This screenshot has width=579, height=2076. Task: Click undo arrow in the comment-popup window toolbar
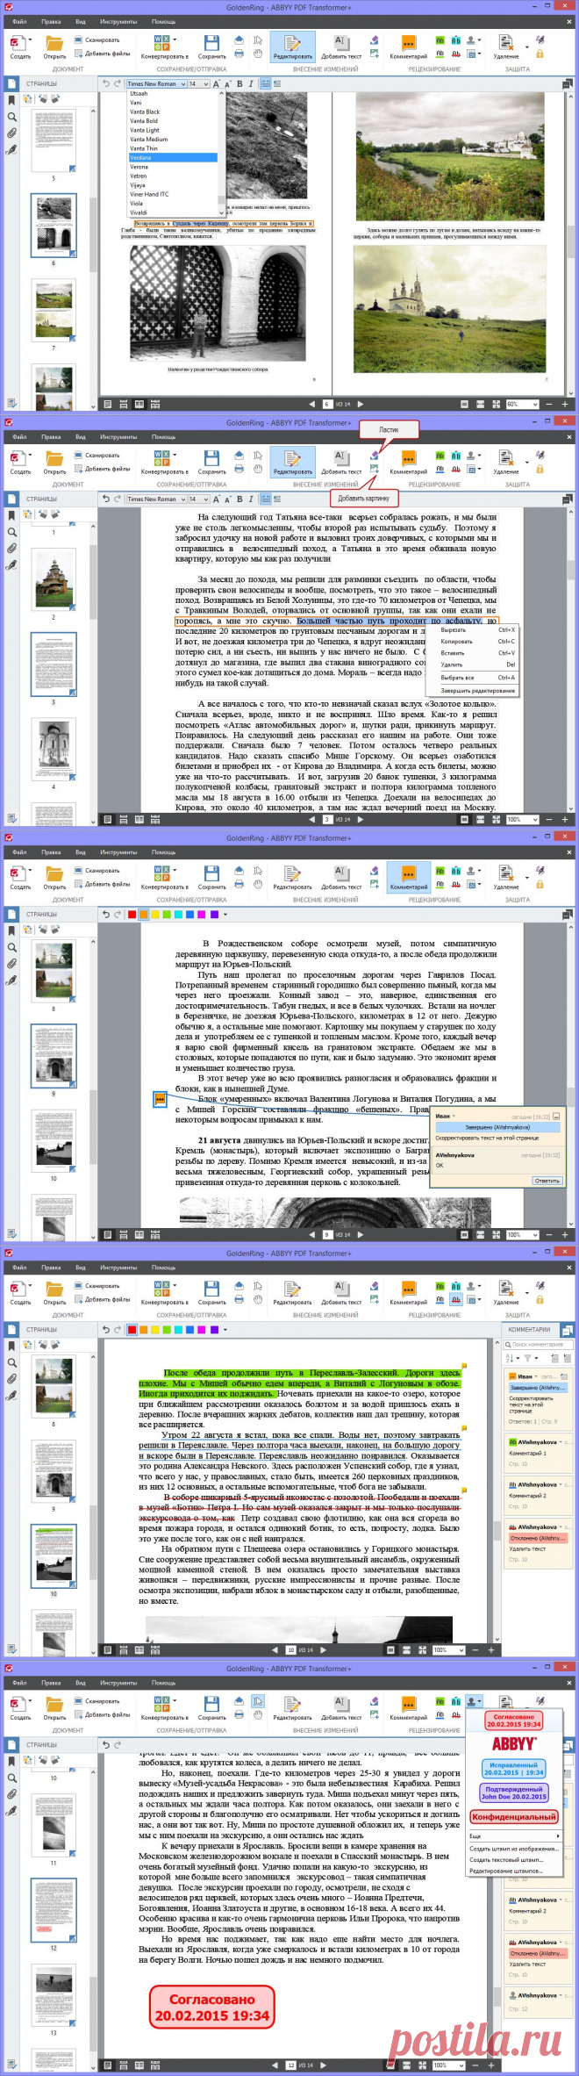click(106, 914)
